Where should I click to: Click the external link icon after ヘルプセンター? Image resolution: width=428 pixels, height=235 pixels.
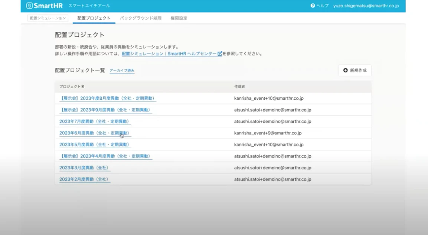(x=220, y=54)
